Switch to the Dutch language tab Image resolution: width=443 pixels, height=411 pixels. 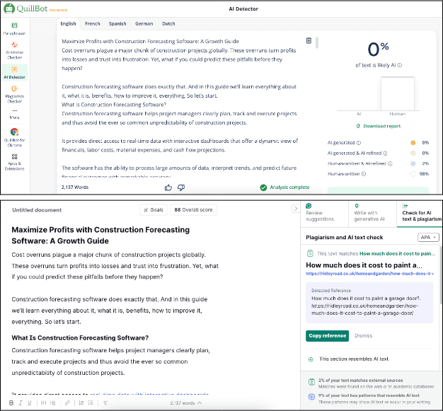(168, 24)
